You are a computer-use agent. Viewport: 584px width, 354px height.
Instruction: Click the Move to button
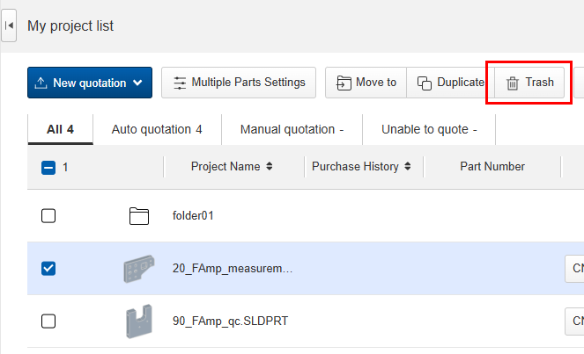point(366,83)
